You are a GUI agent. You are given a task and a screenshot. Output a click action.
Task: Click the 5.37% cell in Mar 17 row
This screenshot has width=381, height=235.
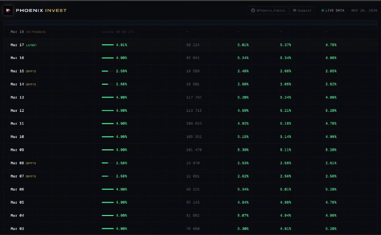pos(285,45)
